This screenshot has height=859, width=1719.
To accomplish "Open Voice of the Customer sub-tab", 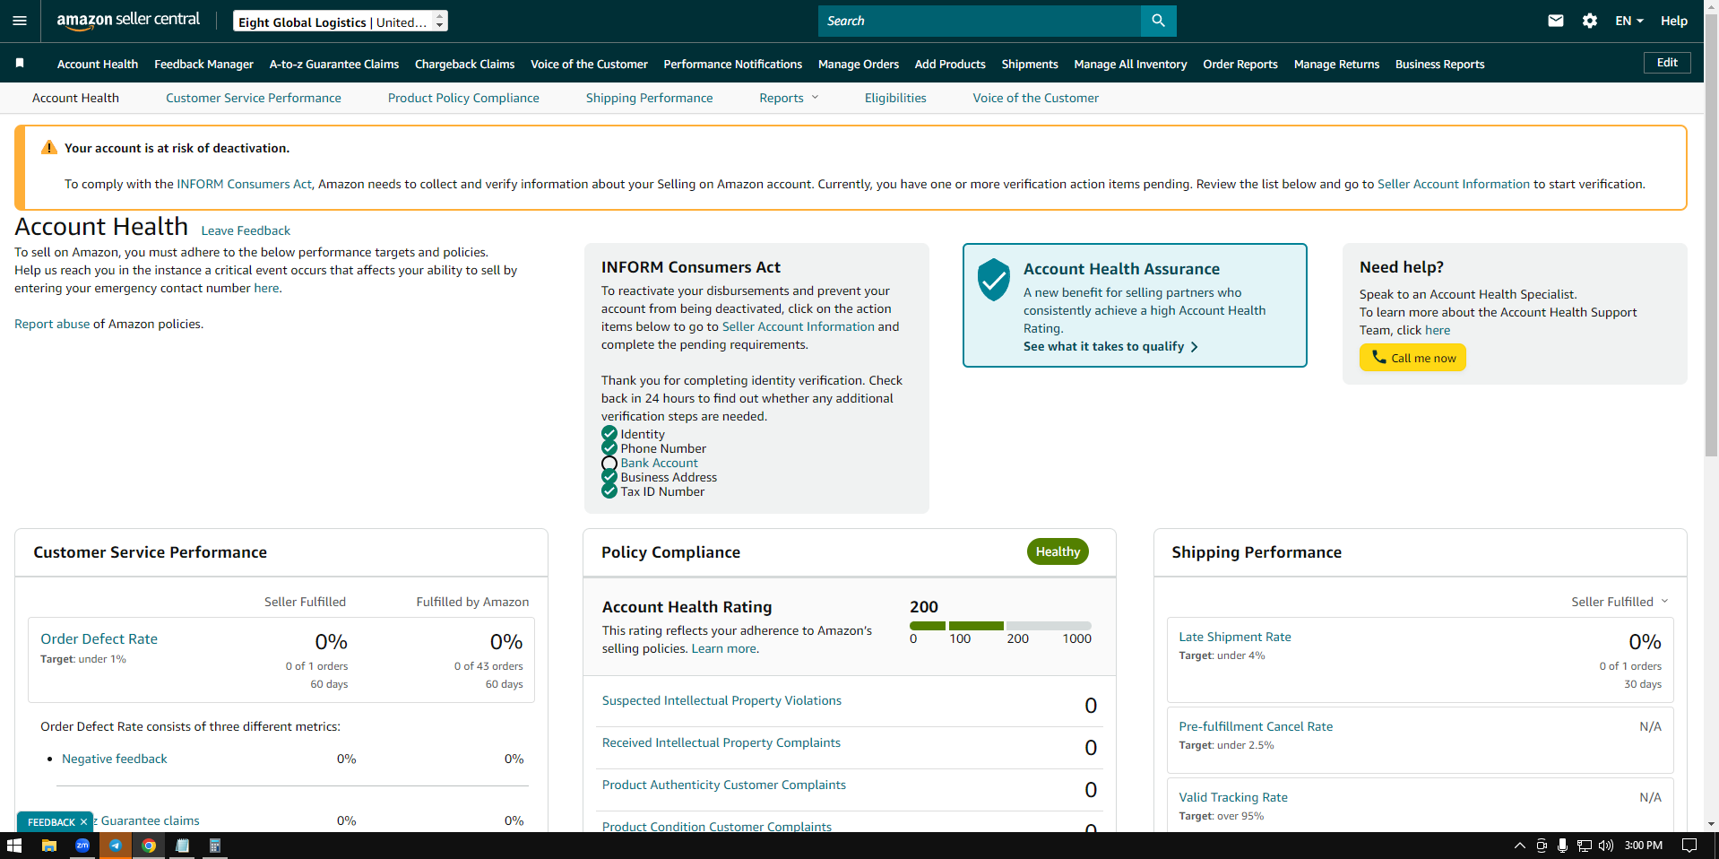I will [1036, 98].
